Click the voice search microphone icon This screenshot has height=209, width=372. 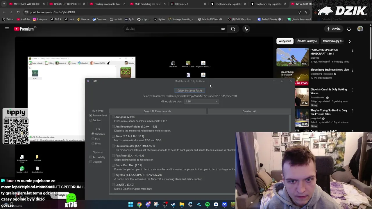point(246,29)
